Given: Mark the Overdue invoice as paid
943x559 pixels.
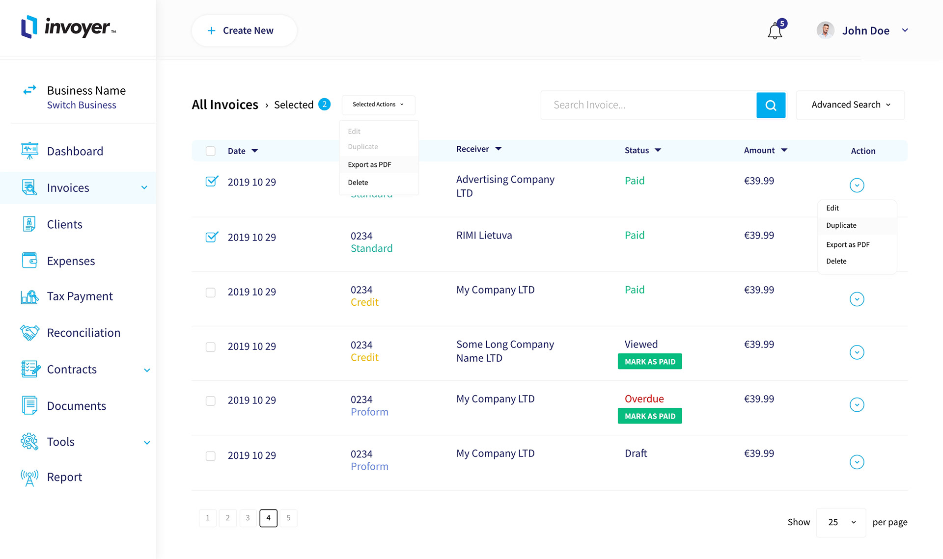Looking at the screenshot, I should [x=649, y=416].
